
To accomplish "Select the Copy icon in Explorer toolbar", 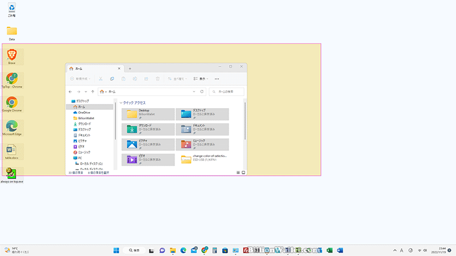I will point(112,79).
